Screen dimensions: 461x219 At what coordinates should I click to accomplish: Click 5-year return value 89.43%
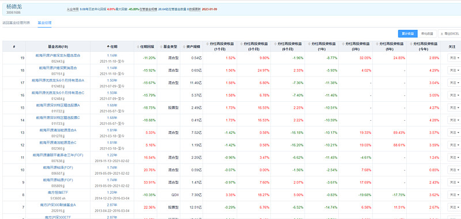tap(399, 133)
